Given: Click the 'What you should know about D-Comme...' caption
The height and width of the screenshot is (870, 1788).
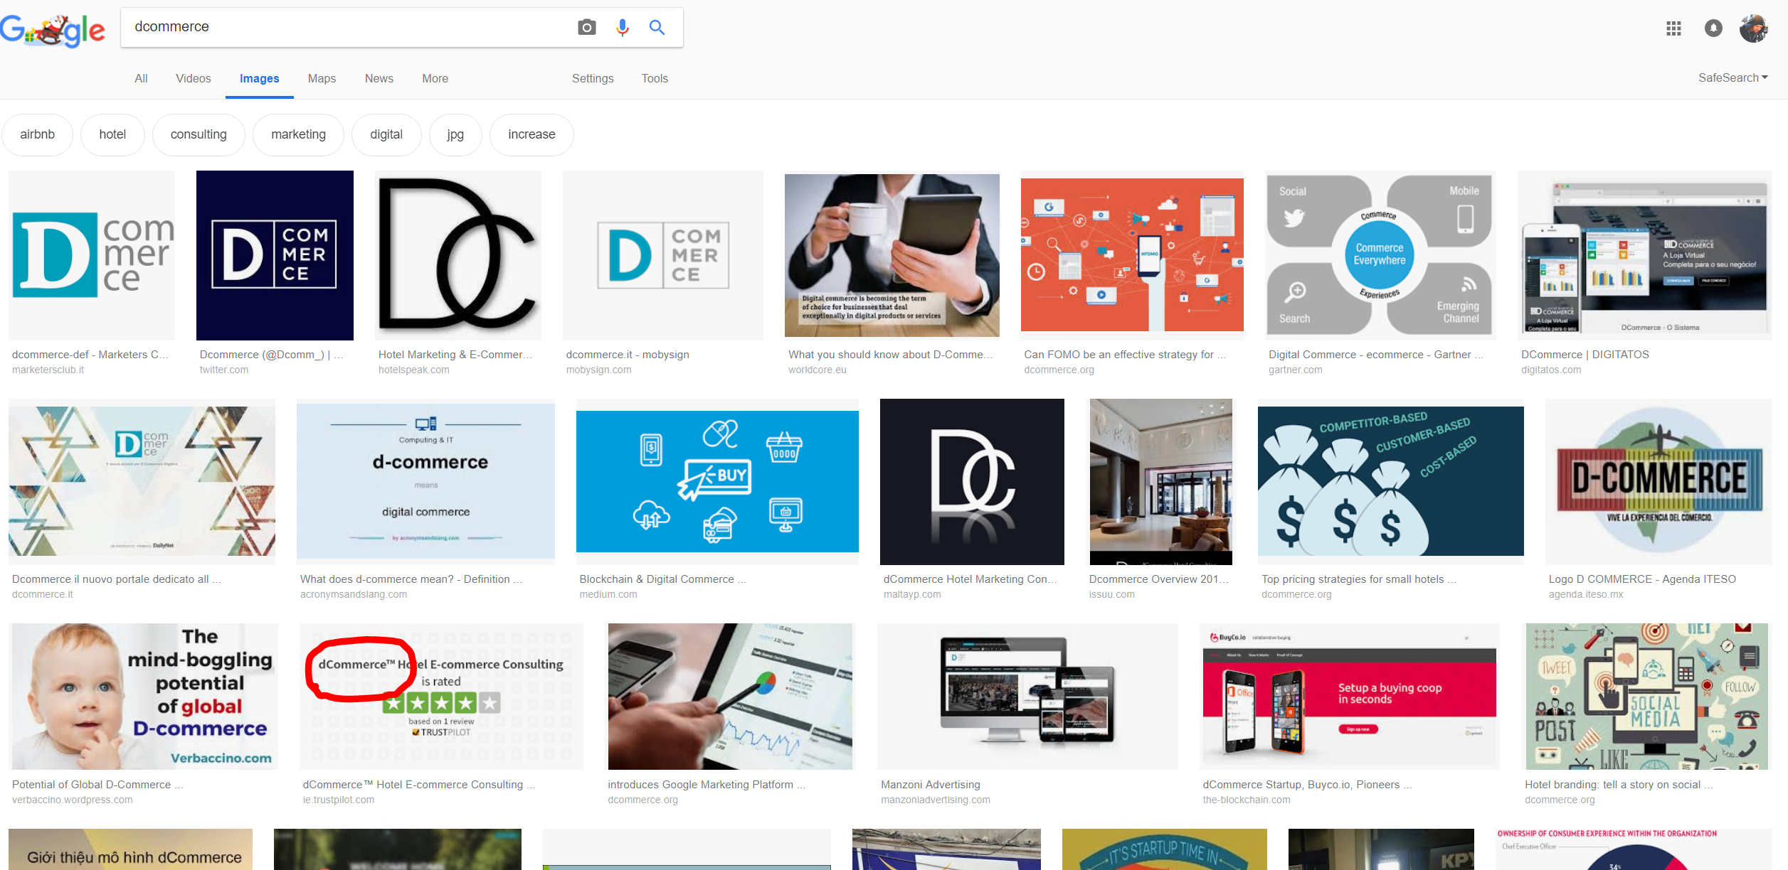Looking at the screenshot, I should [890, 354].
